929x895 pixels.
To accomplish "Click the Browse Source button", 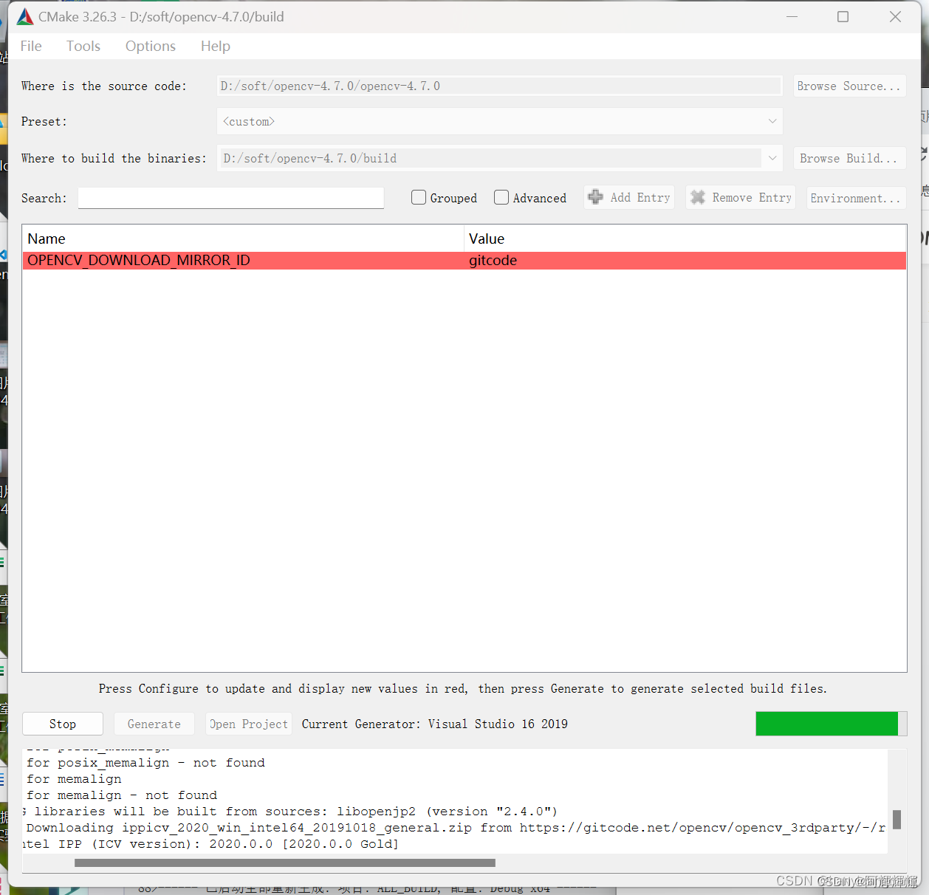I will coord(849,86).
